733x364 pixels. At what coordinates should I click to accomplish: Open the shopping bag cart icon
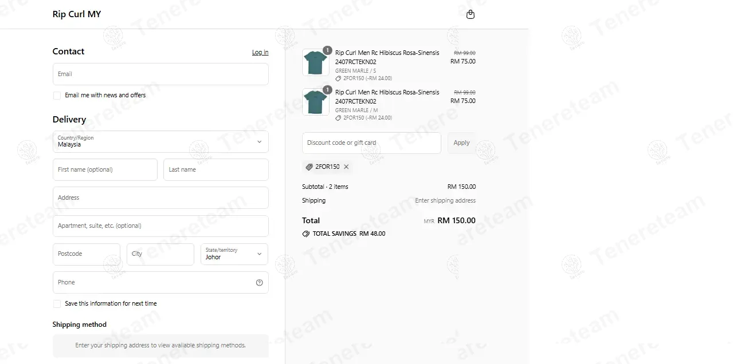471,14
